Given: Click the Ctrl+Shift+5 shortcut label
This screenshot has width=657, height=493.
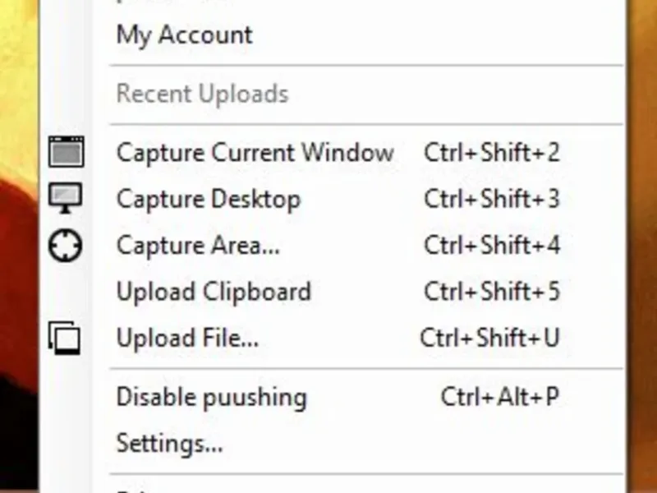Looking at the screenshot, I should click(x=491, y=292).
